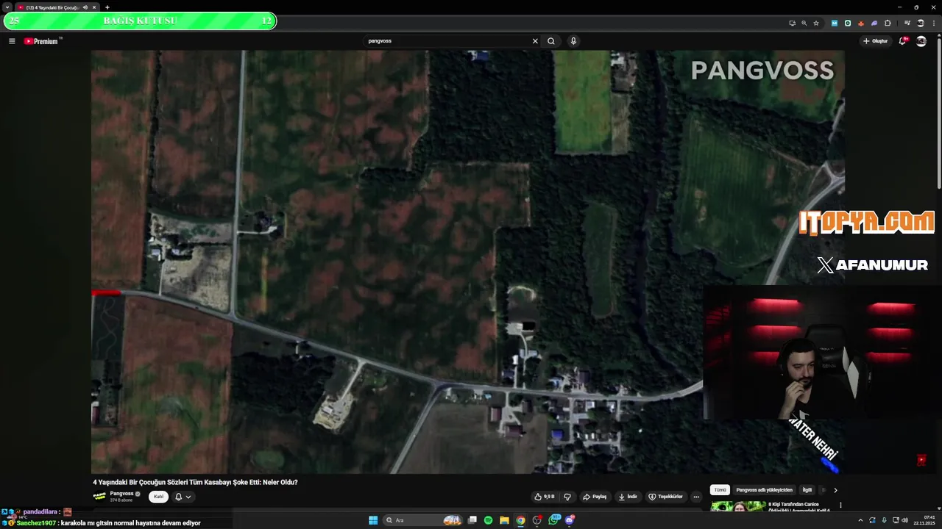Screen dimensions: 942x529
Task: Go to YouTube Premium home logo
Action: pyautogui.click(x=41, y=41)
